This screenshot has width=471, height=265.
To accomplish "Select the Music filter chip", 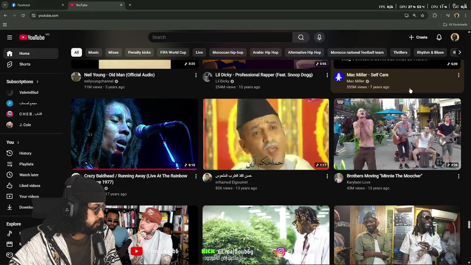I will click(93, 52).
